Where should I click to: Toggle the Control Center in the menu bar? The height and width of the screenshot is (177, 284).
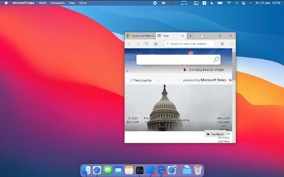point(244,3)
